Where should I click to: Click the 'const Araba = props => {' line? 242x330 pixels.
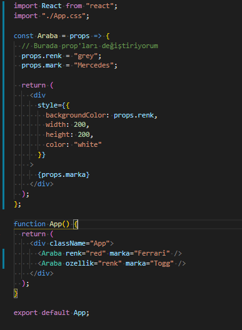click(x=62, y=36)
